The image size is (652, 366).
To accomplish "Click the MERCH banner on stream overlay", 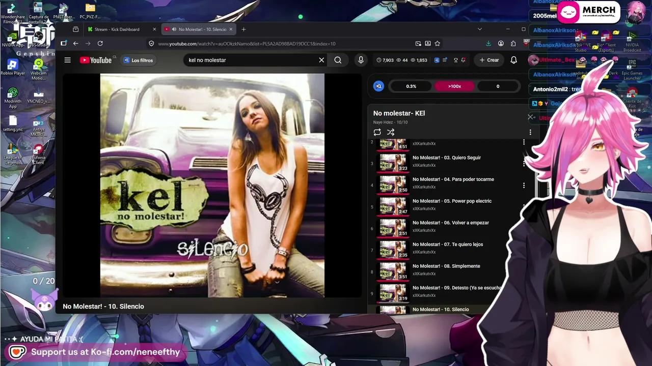I will point(589,11).
